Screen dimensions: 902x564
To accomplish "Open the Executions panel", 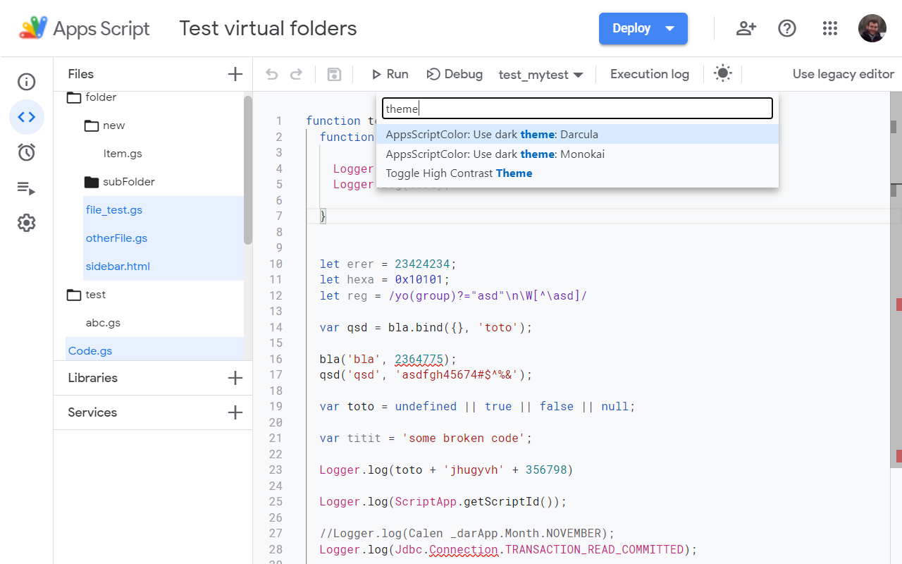I will coord(26,188).
